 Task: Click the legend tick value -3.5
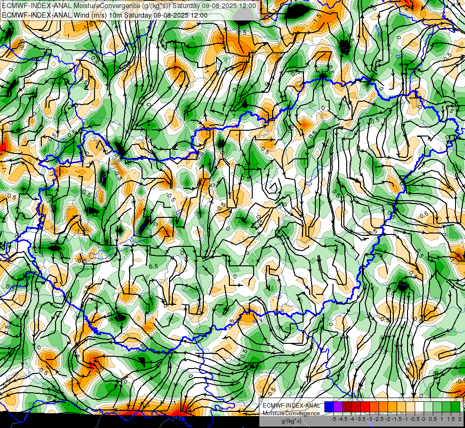point(361,419)
